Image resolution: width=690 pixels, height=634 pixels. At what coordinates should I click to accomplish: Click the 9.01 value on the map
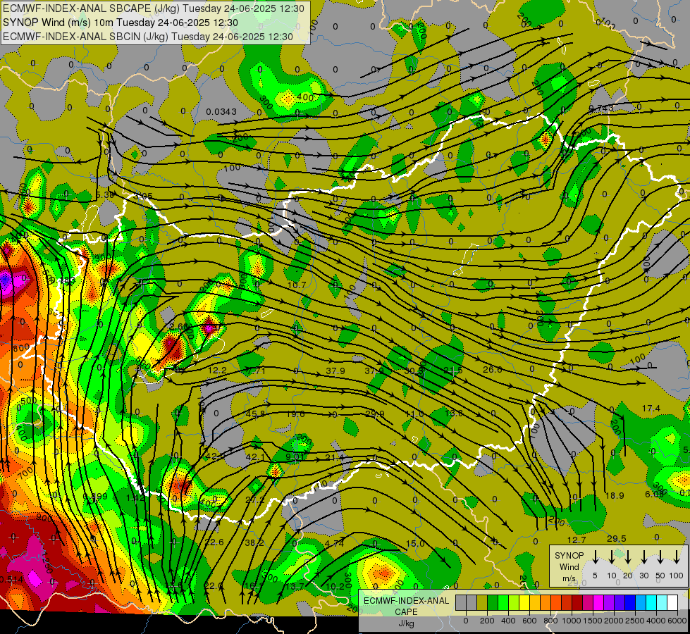(295, 457)
